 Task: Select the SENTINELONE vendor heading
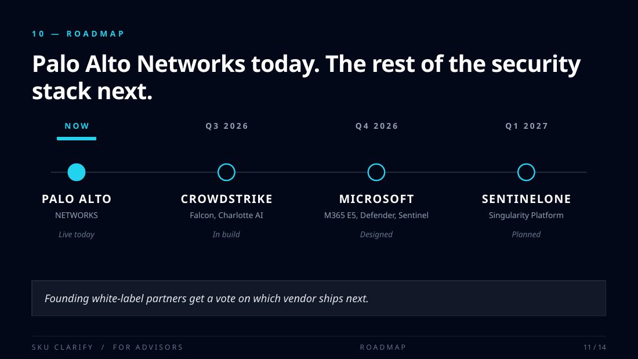[526, 199]
